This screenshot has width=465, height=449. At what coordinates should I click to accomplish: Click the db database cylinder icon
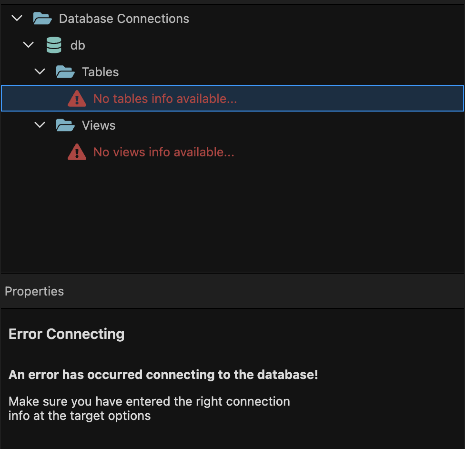click(54, 45)
